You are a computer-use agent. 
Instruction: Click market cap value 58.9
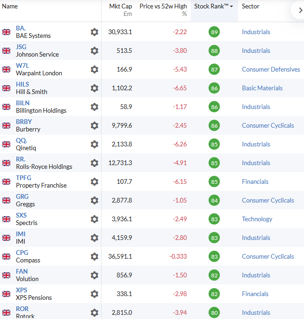pyautogui.click(x=126, y=107)
